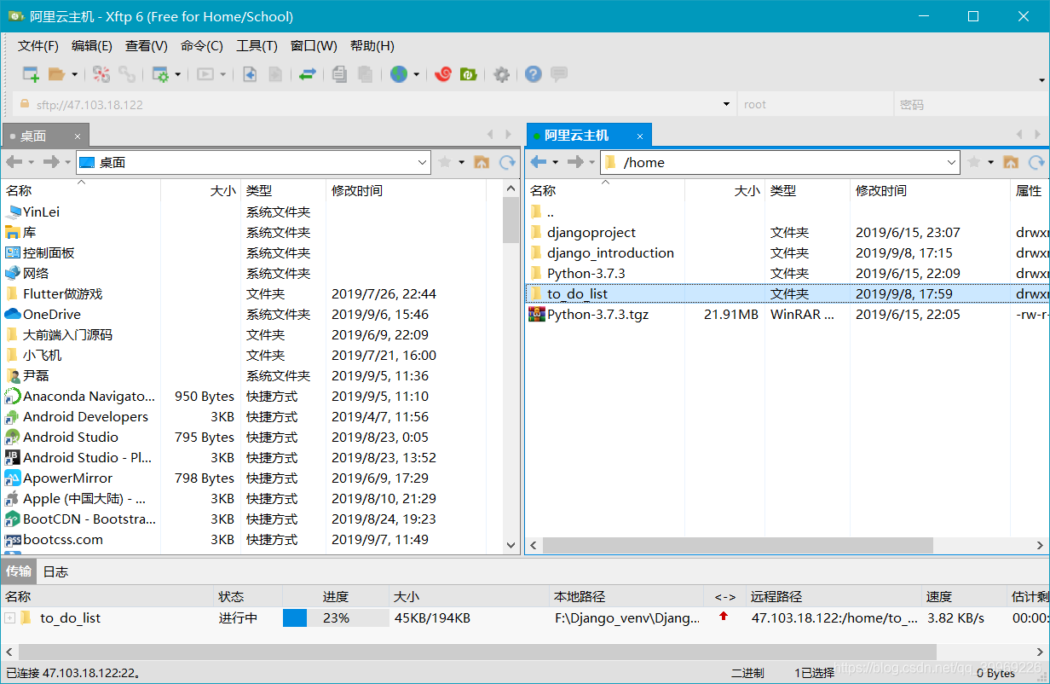Open parent folder in the remote pane

(x=1011, y=162)
